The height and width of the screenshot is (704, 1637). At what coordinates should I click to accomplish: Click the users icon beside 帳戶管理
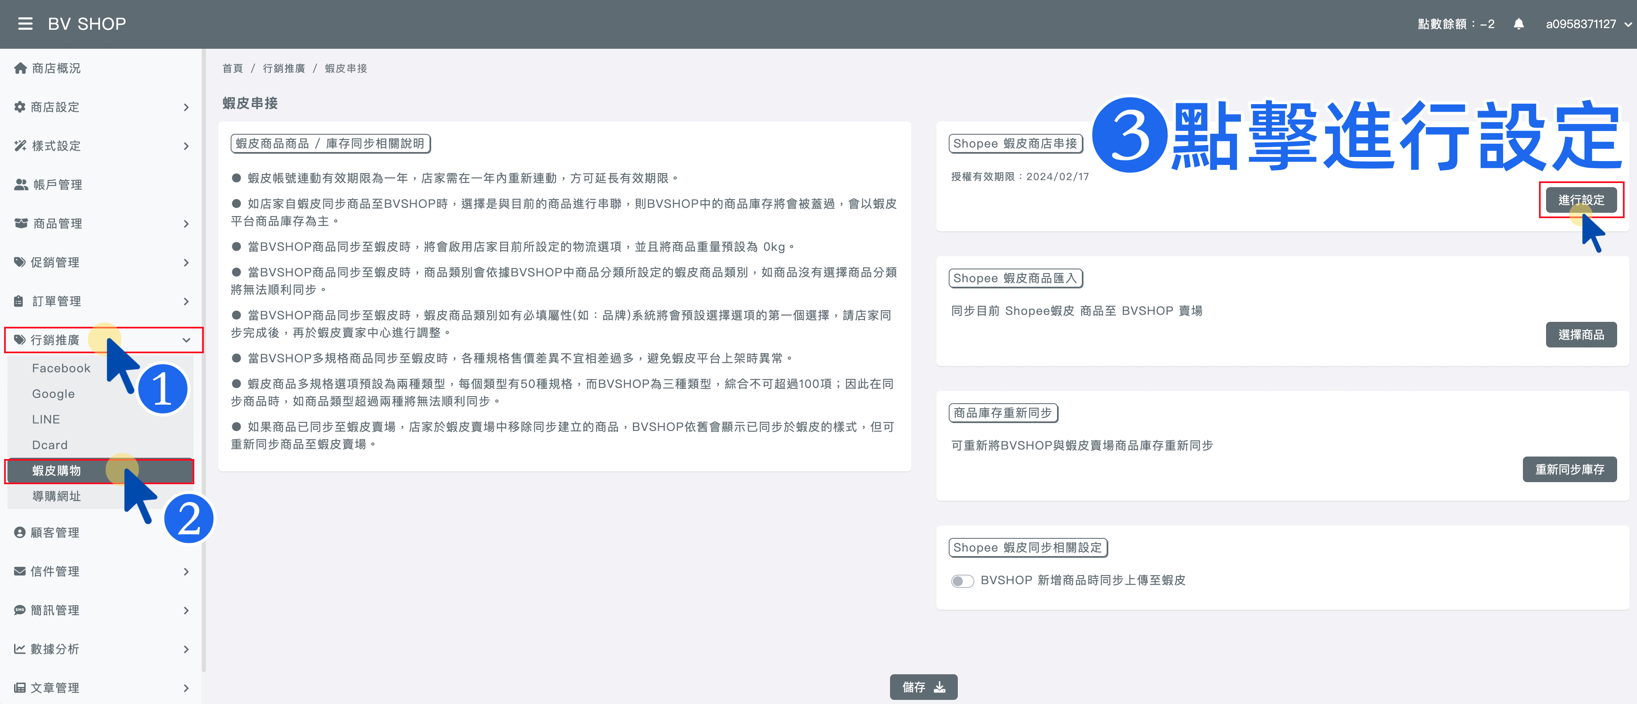point(21,184)
